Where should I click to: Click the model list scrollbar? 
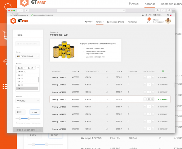[39, 80]
